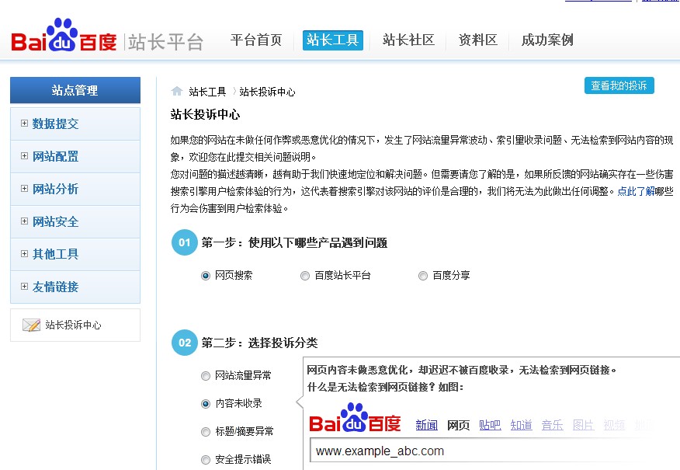680x470 pixels.
Task: Click the 查看我的投诉 button
Action: click(x=619, y=85)
